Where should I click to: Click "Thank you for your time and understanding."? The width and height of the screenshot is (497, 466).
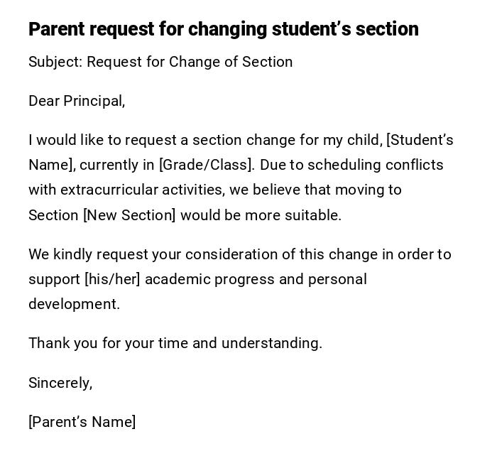175,343
